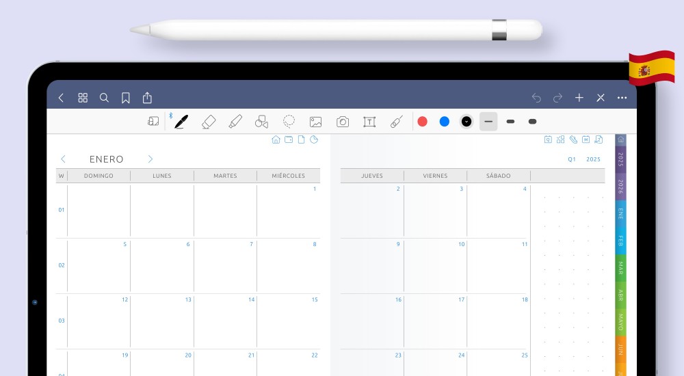The width and height of the screenshot is (684, 376).
Task: Toggle the read-only page mode tool
Action: 153,121
